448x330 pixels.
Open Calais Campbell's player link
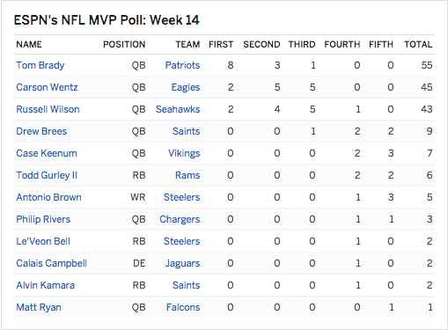click(x=51, y=263)
